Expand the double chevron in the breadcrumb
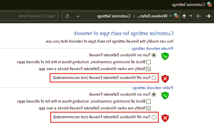The height and width of the screenshot is (132, 214). point(171,16)
